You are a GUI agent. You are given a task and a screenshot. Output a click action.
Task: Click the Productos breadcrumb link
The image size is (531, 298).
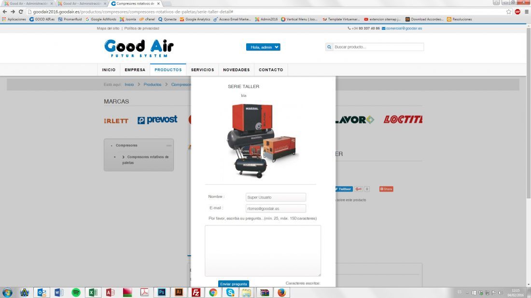click(153, 84)
